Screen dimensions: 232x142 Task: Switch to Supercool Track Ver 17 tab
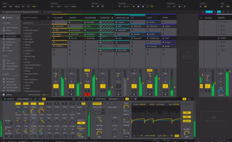[x=21, y=12]
